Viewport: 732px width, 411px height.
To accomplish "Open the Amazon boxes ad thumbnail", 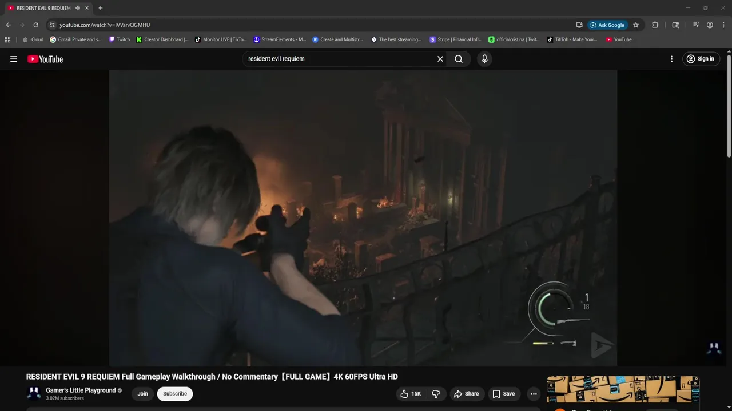I will point(623,389).
